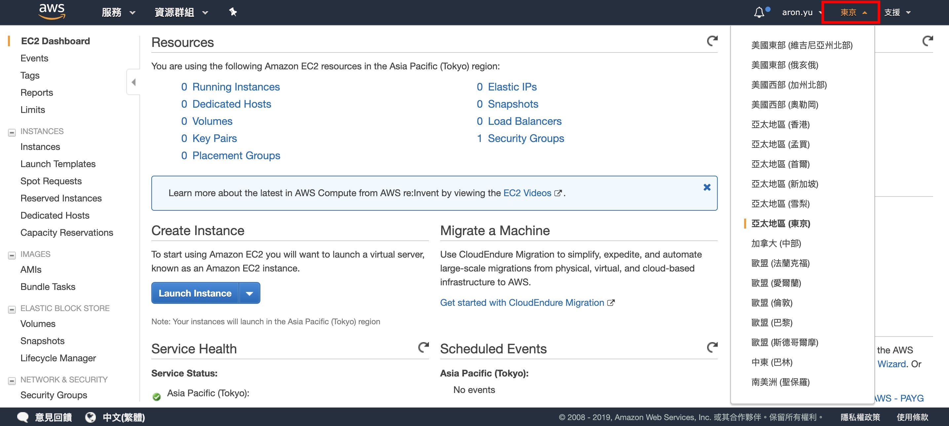Image resolution: width=949 pixels, height=426 pixels.
Task: Click 中文(繁體) language selector in footer
Action: click(123, 417)
